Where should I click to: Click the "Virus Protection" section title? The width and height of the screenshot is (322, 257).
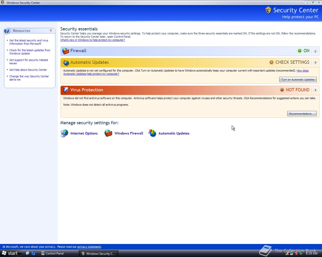(x=87, y=90)
